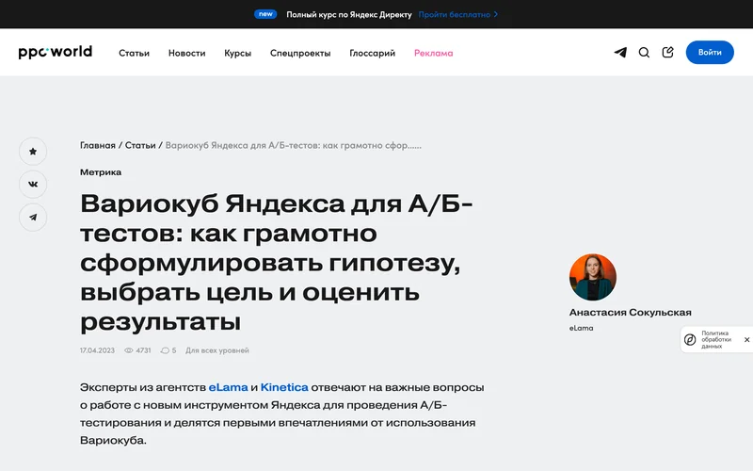The image size is (753, 471).
Task: Click the view count 4731
Action: point(143,350)
